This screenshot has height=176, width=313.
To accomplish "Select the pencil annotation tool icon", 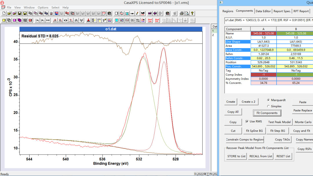I will click(137, 13).
